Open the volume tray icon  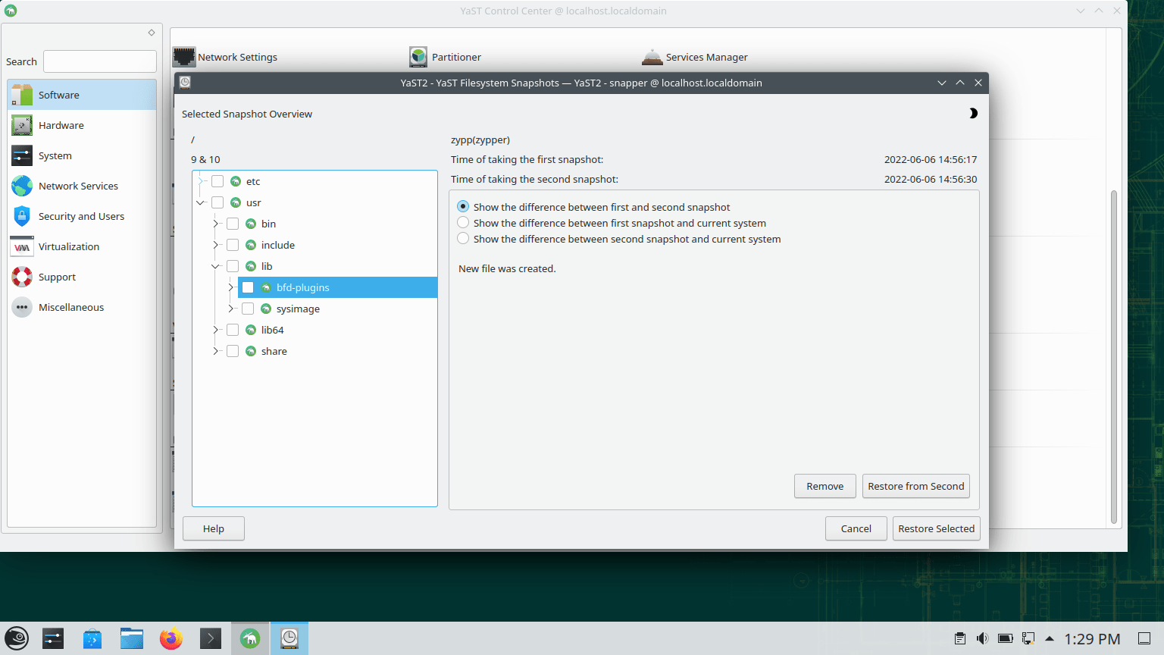click(983, 638)
